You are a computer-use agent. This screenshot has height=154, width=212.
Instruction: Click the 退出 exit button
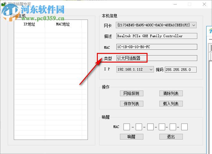point(171,137)
